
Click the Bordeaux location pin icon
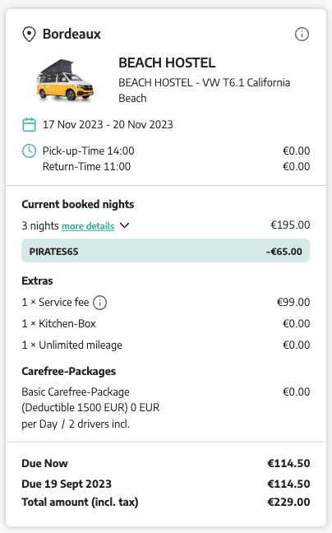click(29, 35)
